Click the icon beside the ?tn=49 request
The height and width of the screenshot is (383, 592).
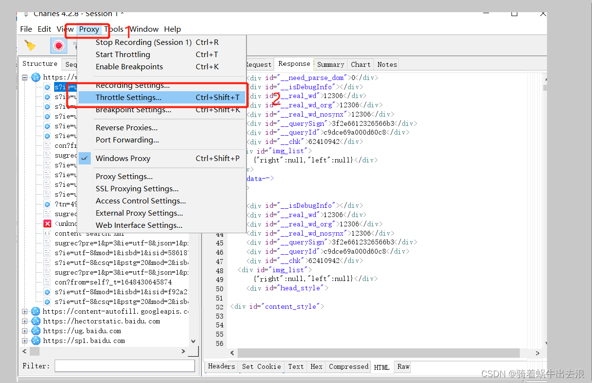point(47,204)
